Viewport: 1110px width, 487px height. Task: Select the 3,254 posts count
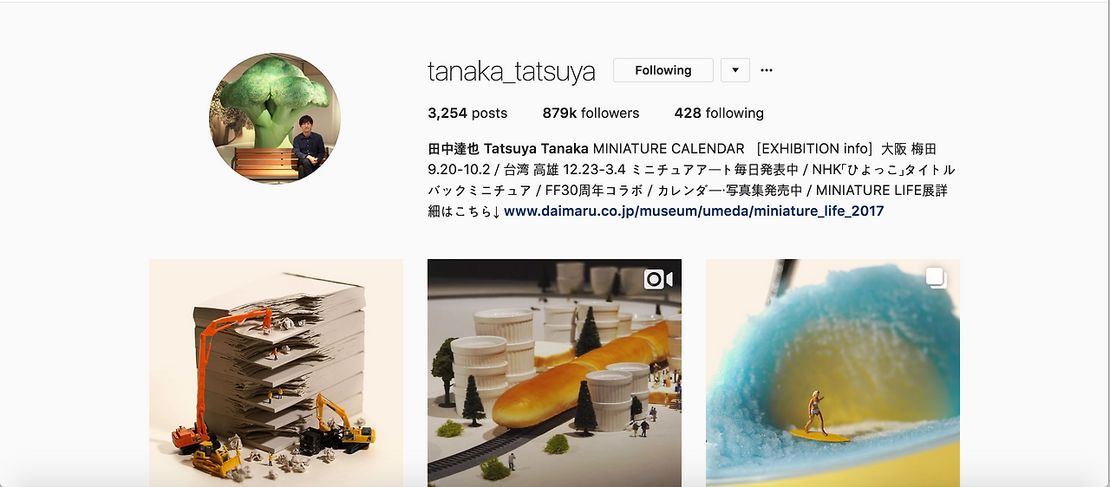pyautogui.click(x=467, y=114)
